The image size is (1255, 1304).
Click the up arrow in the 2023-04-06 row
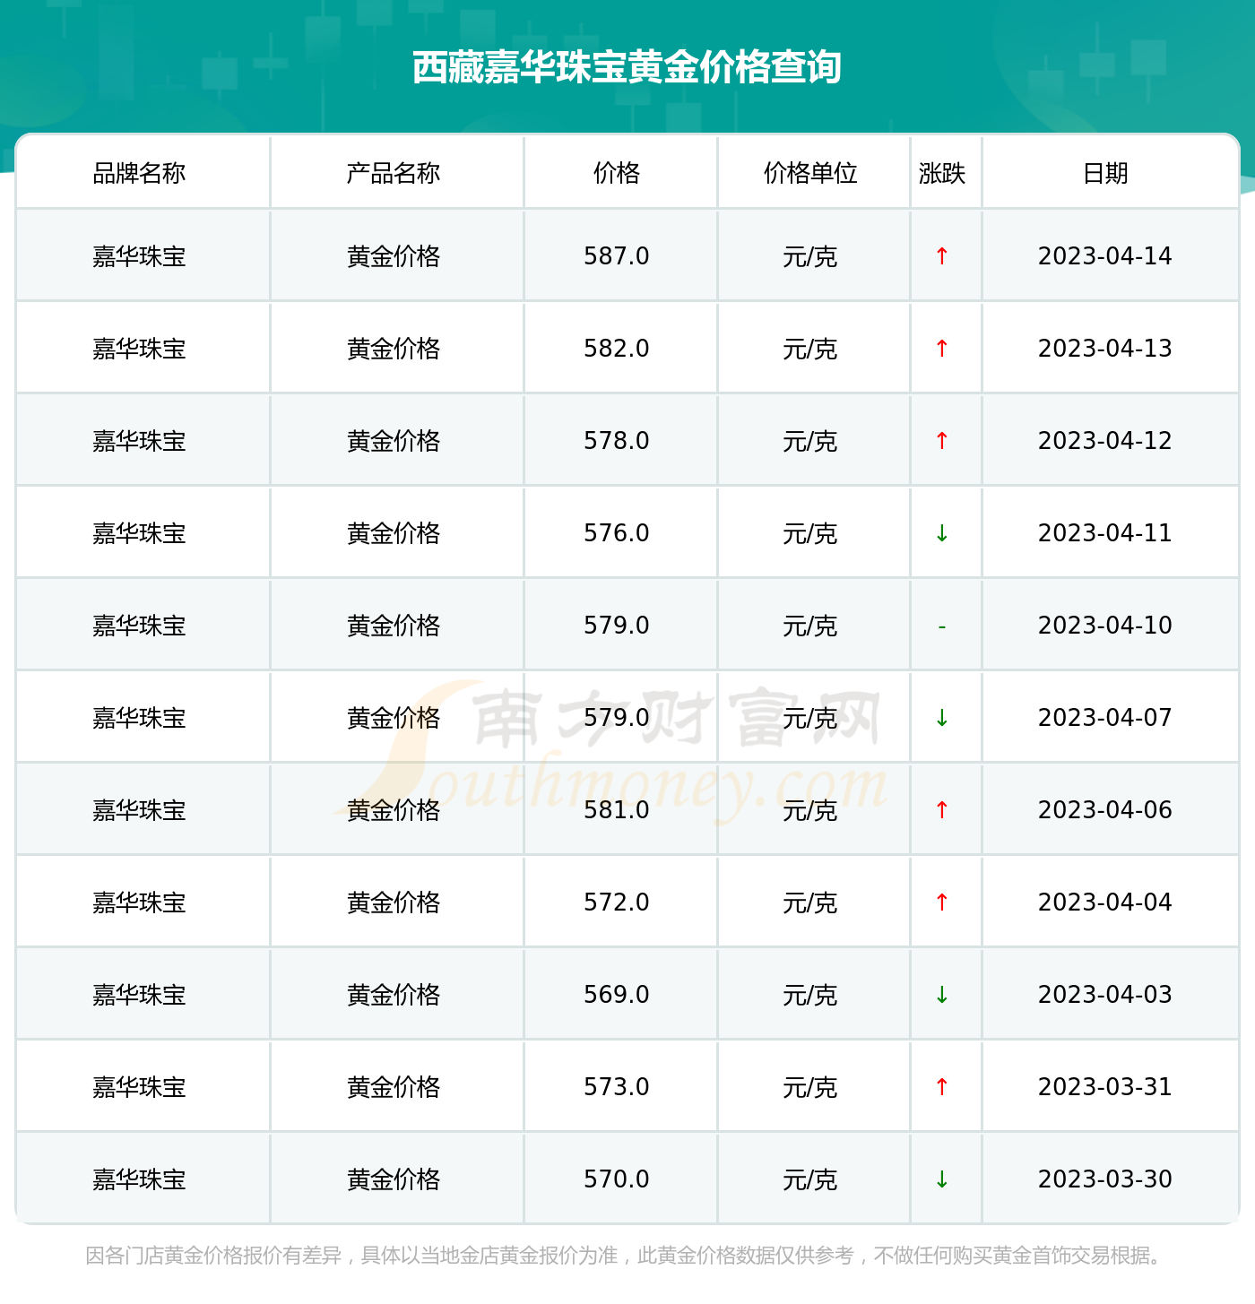tap(941, 810)
